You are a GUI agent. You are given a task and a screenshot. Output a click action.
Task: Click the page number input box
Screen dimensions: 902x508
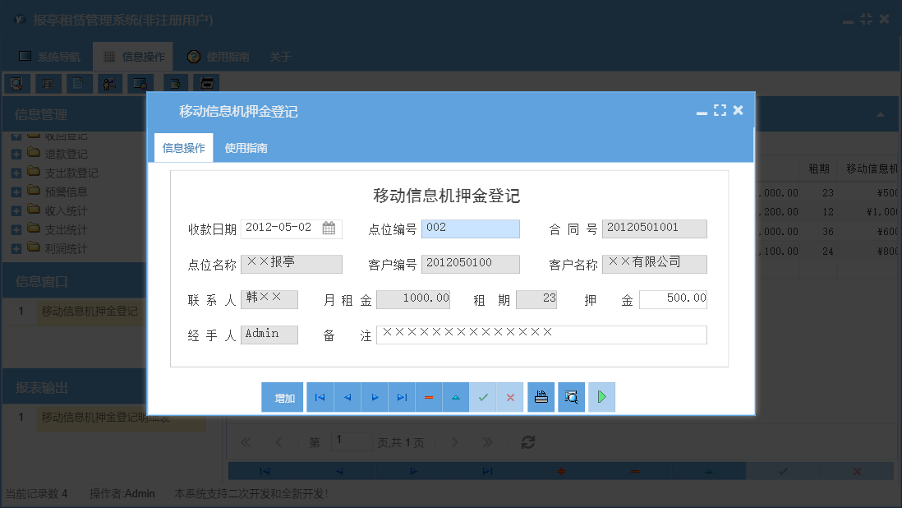[x=352, y=441]
